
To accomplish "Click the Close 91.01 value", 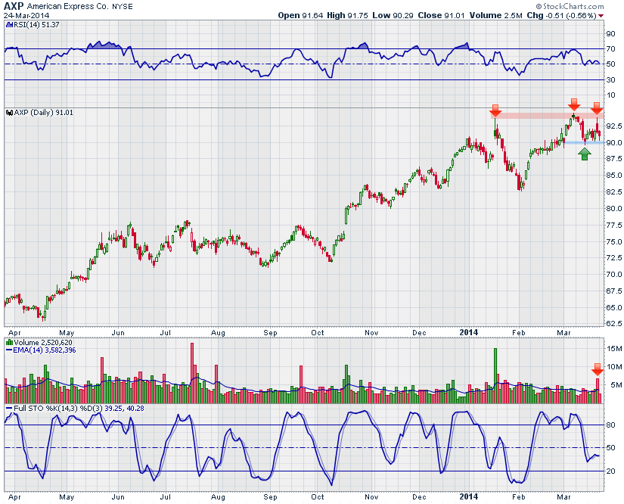I will point(441,16).
